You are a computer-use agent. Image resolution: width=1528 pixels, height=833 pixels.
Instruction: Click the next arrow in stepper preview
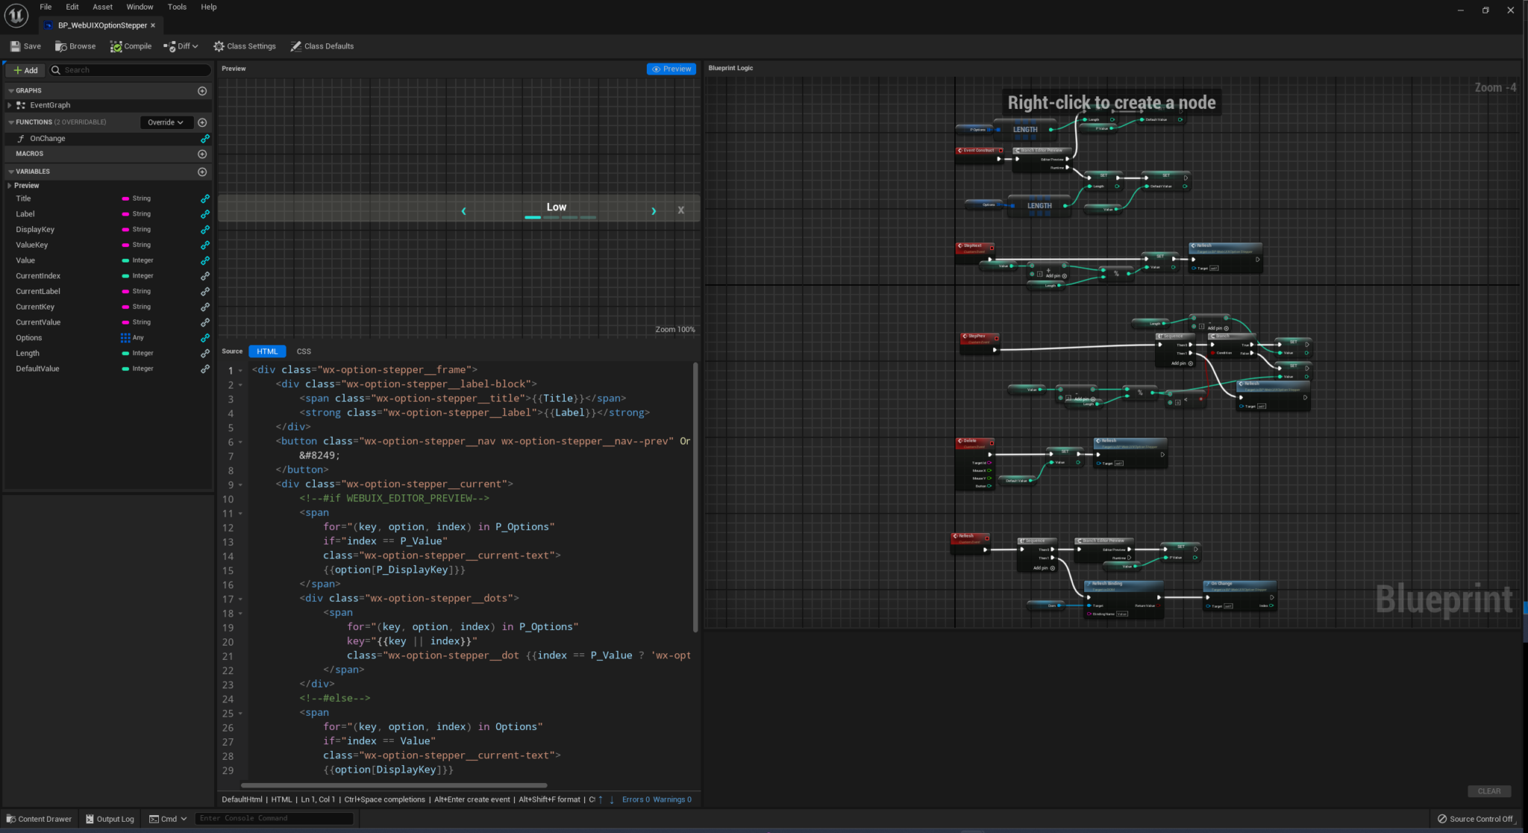[x=654, y=211]
